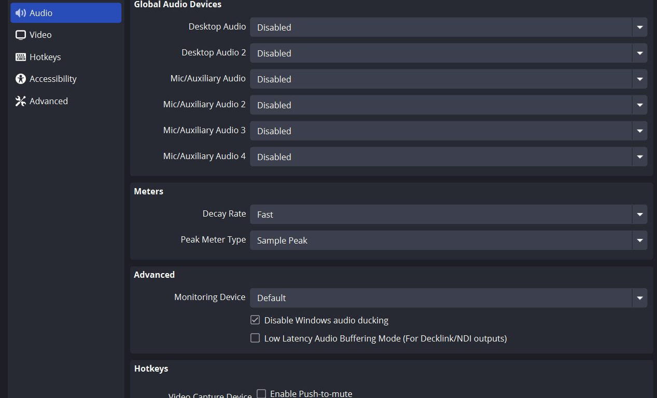Click the Accessibility person icon
This screenshot has width=657, height=398.
(x=21, y=79)
